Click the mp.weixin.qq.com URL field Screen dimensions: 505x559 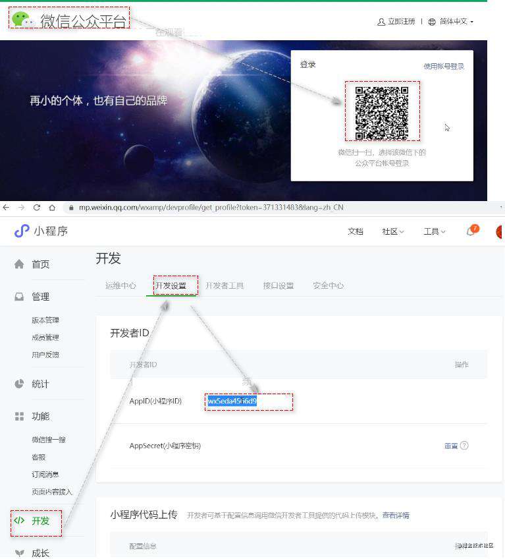click(211, 208)
